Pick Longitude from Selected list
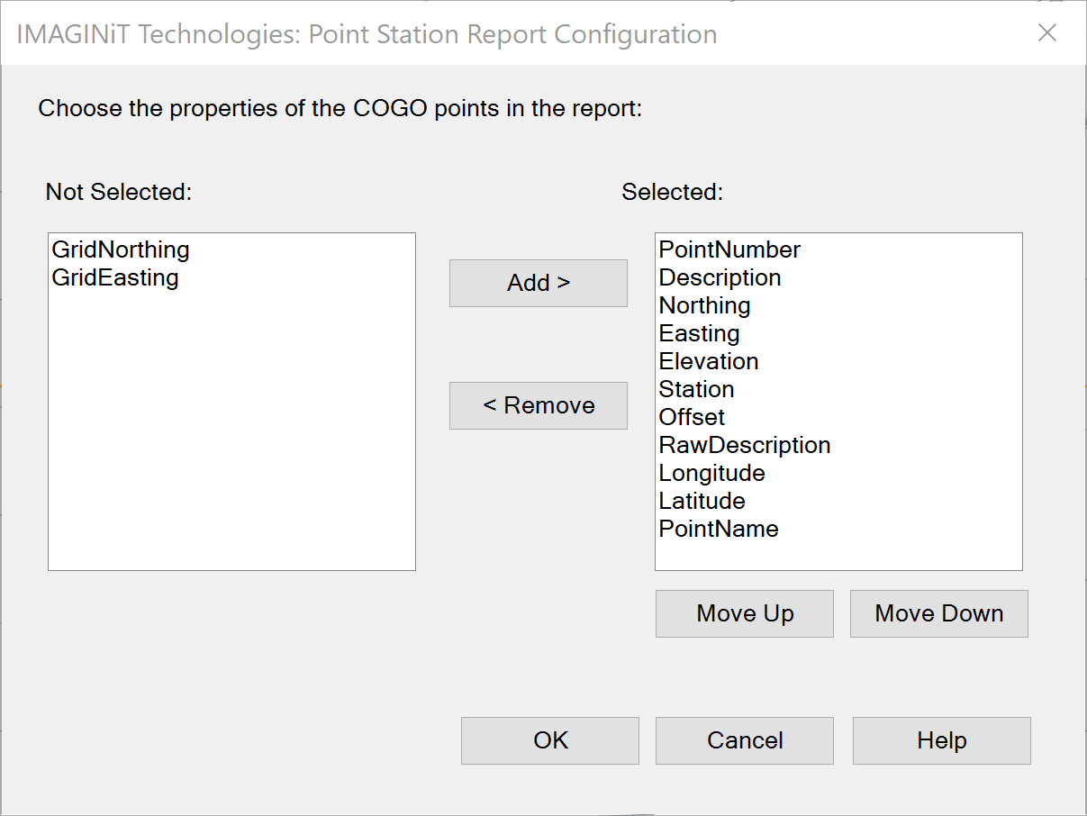Viewport: 1087px width, 816px height. point(711,473)
